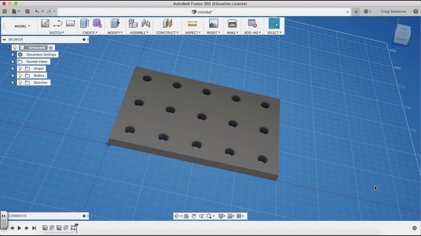Open the SKETCH menu

tap(57, 33)
